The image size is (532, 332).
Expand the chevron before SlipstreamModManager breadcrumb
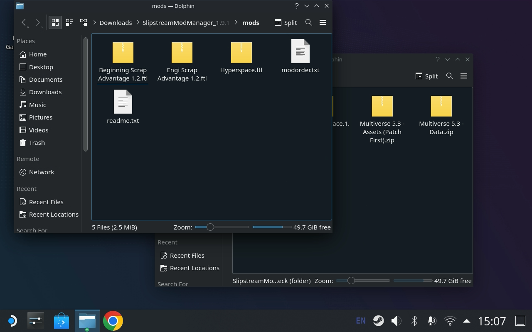[x=138, y=22]
